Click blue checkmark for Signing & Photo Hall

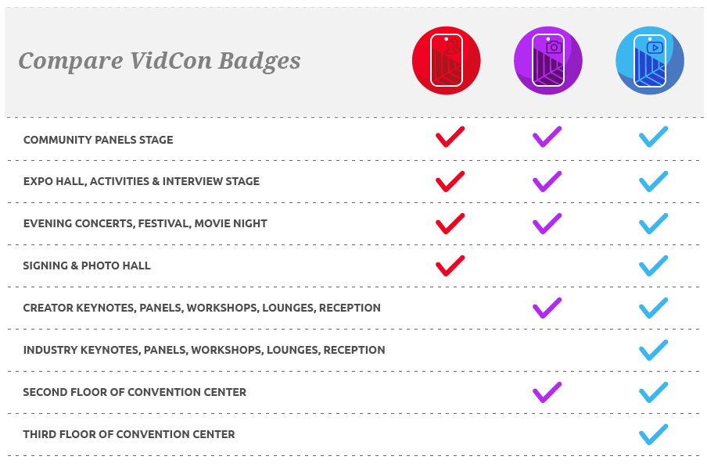coord(654,266)
